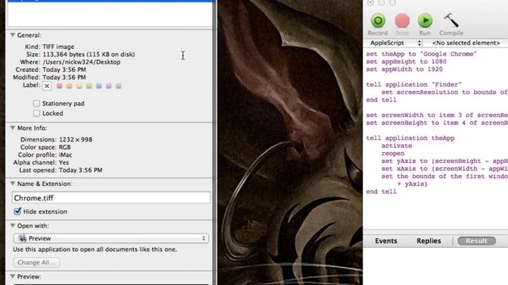Click the 'activate' script line

(397, 146)
